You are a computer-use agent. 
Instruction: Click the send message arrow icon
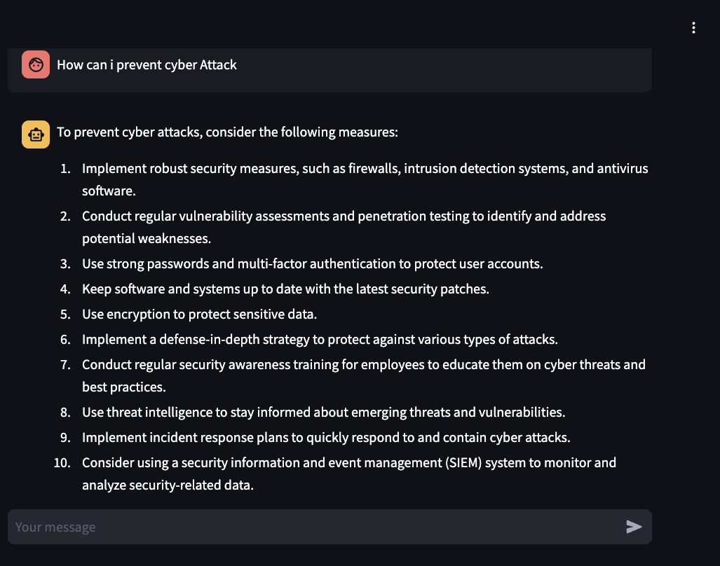[634, 527]
